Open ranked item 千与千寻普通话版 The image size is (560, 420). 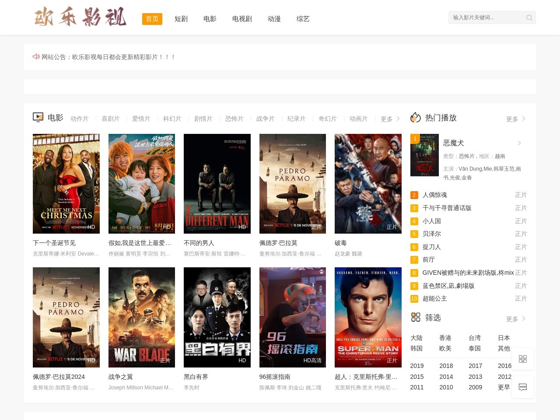[447, 208]
